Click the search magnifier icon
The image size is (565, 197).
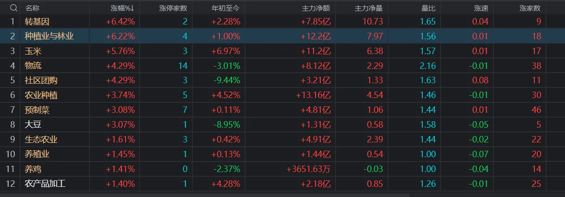(x=13, y=8)
